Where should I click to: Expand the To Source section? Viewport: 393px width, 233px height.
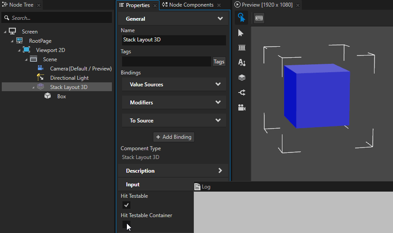point(218,120)
